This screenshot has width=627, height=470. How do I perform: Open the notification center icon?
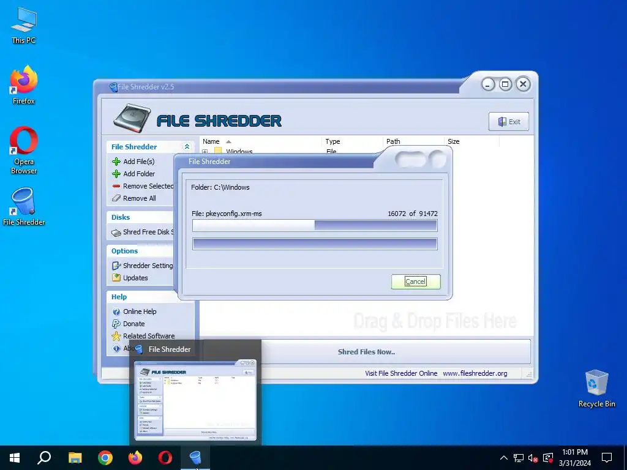click(x=607, y=458)
